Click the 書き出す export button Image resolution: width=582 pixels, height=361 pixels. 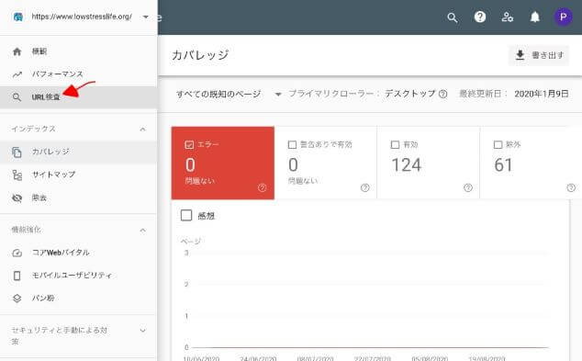click(x=539, y=55)
